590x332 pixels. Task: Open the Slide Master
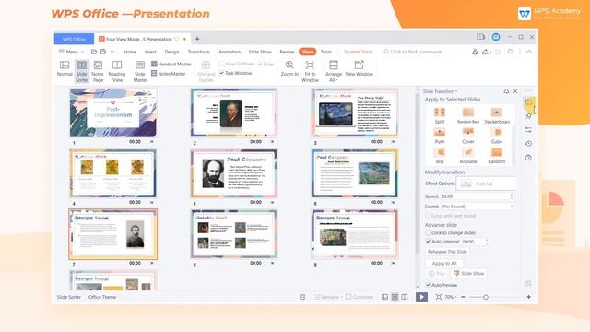140,71
